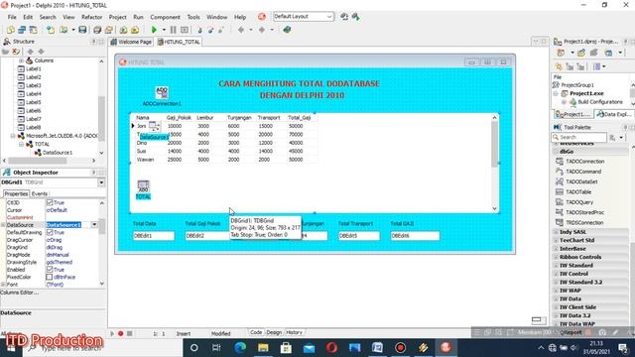Click the Columns Editor link
Screen dimensions: 635x357
coord(19,293)
